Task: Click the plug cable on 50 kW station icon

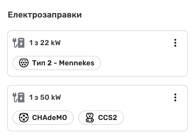Action: click(15, 97)
